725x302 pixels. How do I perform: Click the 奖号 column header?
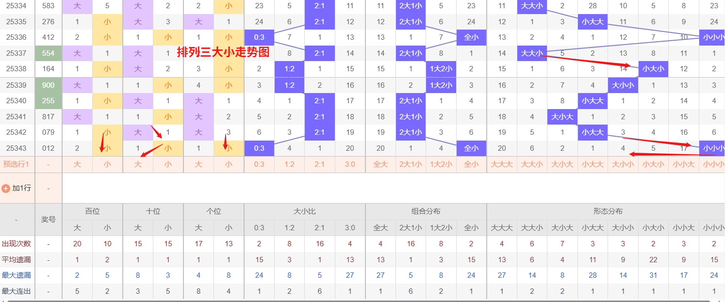click(49, 220)
